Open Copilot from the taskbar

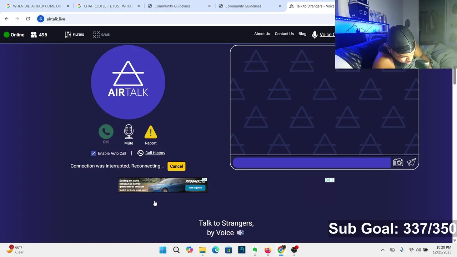(x=189, y=250)
